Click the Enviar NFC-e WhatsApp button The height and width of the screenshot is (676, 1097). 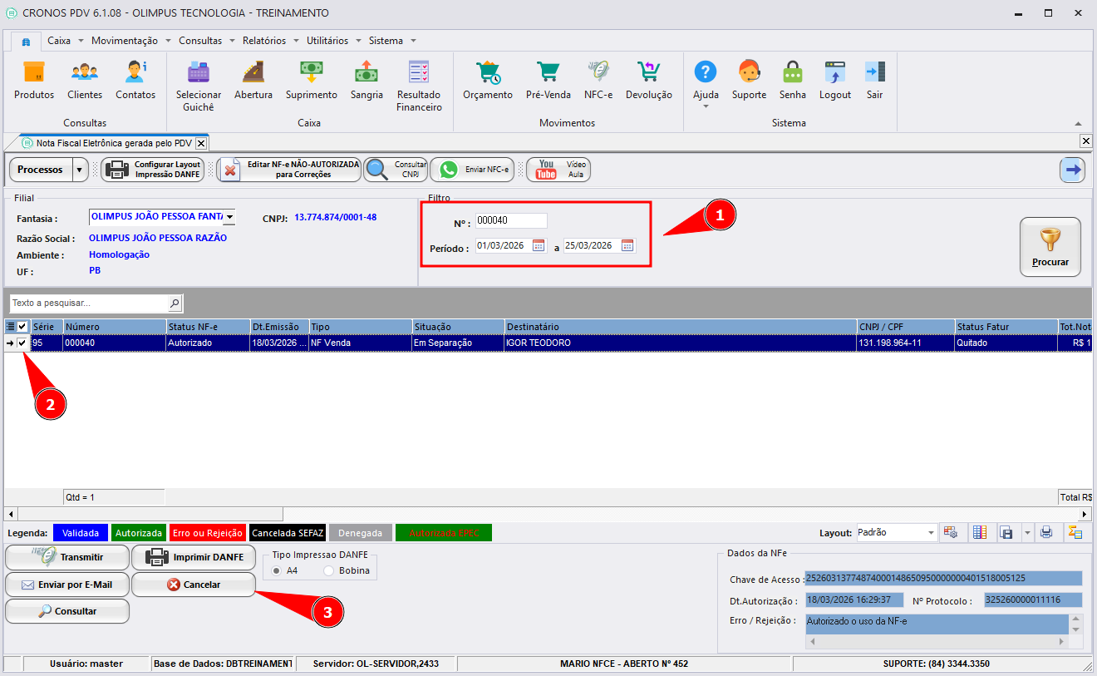[472, 170]
